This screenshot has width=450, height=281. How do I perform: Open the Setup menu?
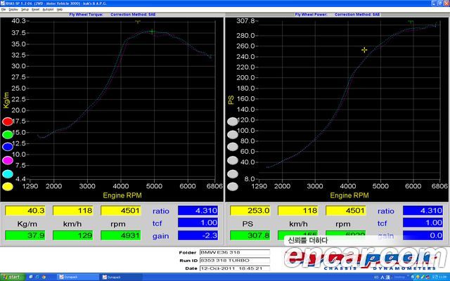click(x=25, y=10)
